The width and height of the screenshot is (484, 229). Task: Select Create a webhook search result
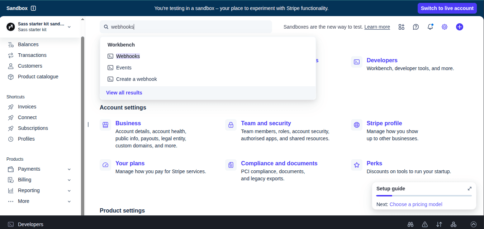[208, 79]
